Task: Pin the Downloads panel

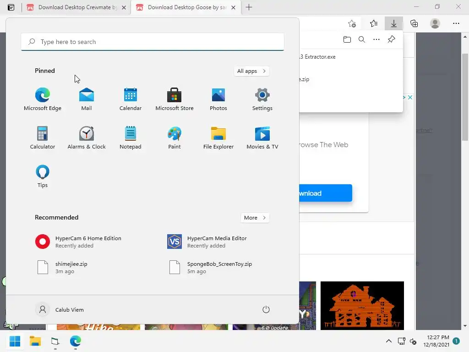Action: [x=391, y=39]
